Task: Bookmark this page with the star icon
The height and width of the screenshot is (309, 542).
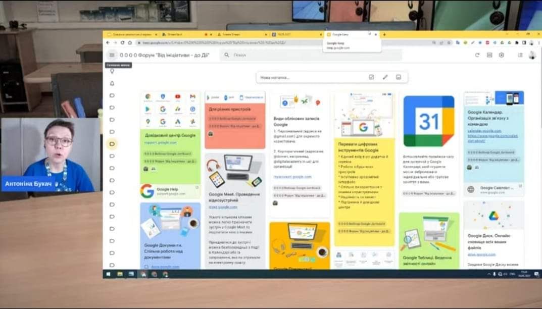Action: (x=449, y=42)
